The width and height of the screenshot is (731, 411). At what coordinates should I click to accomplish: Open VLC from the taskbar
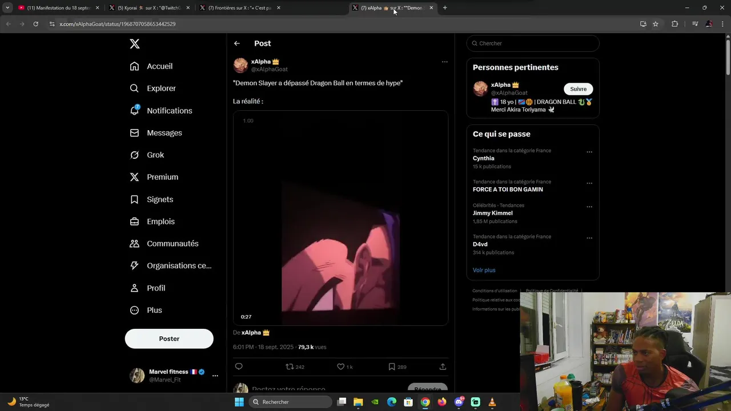tap(492, 402)
